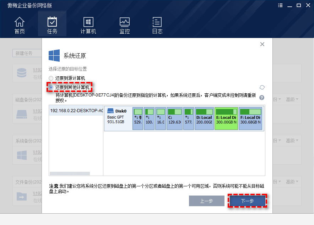Click the 下一步 button

(248, 201)
